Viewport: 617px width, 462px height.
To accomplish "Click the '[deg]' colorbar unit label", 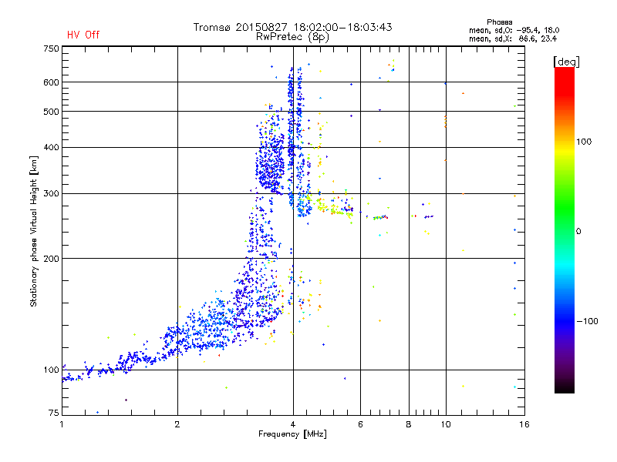I will tap(566, 62).
